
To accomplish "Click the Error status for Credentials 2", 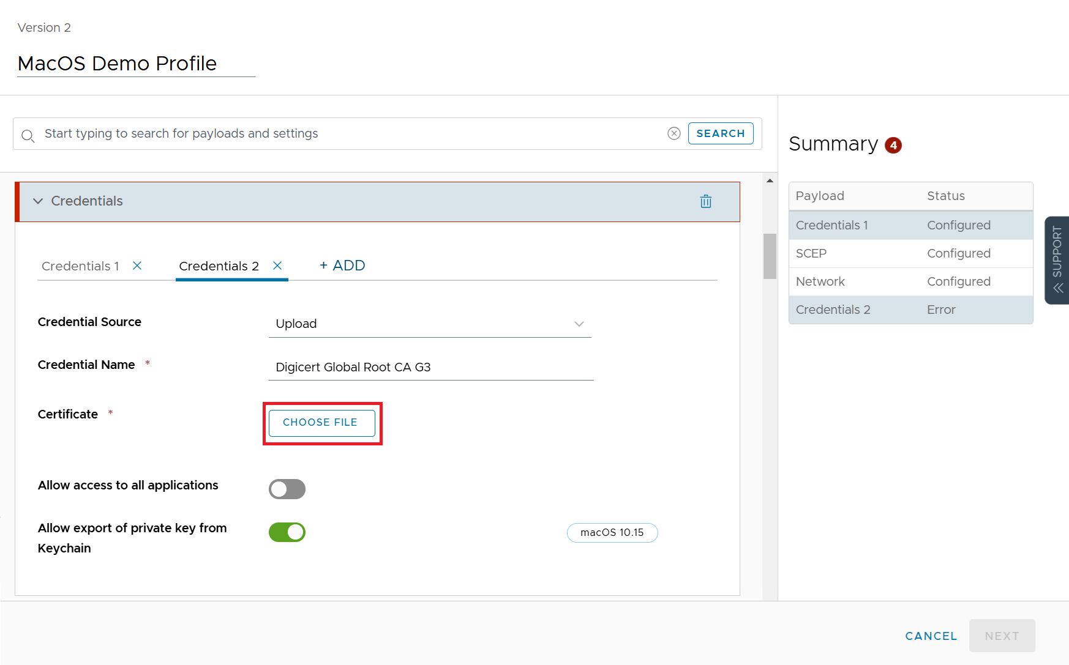I will (x=941, y=310).
